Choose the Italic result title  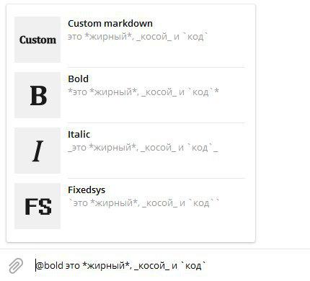coord(79,134)
